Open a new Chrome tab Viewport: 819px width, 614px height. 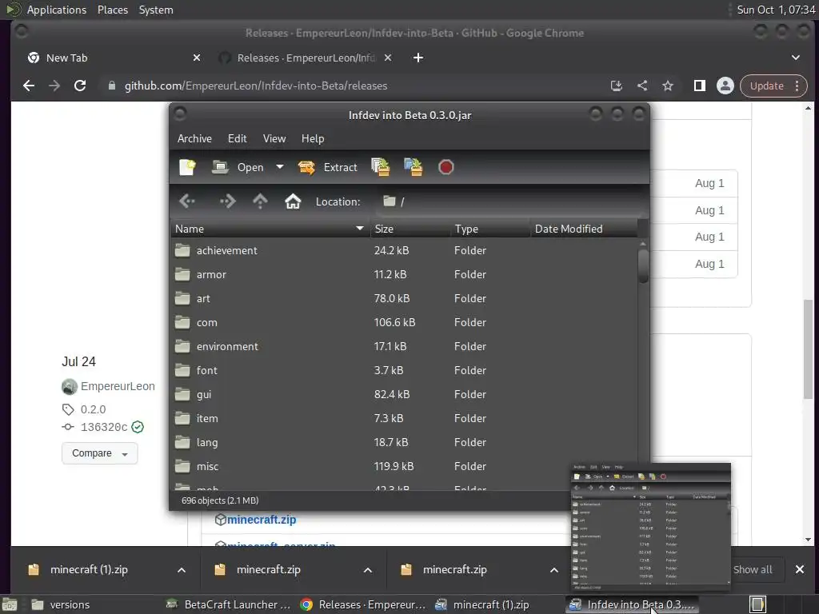point(417,58)
